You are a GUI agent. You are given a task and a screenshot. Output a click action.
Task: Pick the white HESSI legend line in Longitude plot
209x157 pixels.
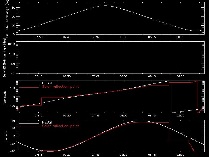point(29,84)
